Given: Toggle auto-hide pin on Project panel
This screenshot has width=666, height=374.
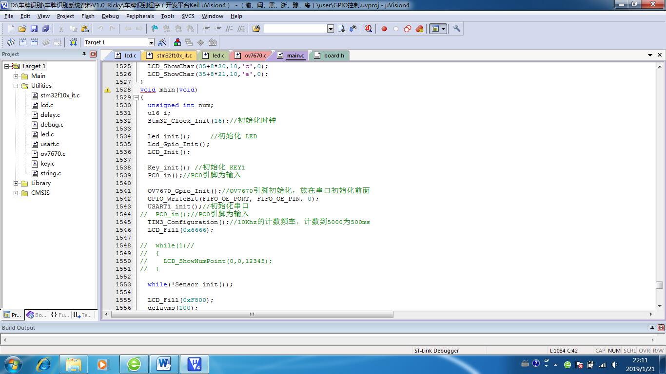Looking at the screenshot, I should tap(84, 54).
